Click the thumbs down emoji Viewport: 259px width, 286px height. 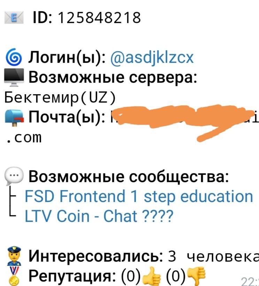click(196, 276)
